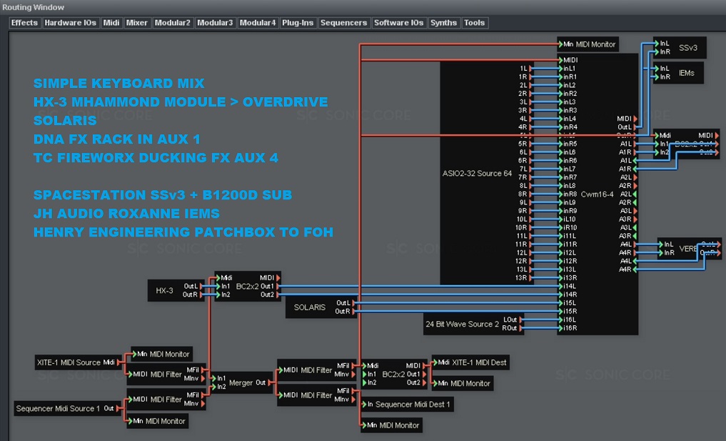Click the TC FIREWORX DUCKING FX AUX 4 text
Viewport: 726px width, 441px height.
[156, 158]
